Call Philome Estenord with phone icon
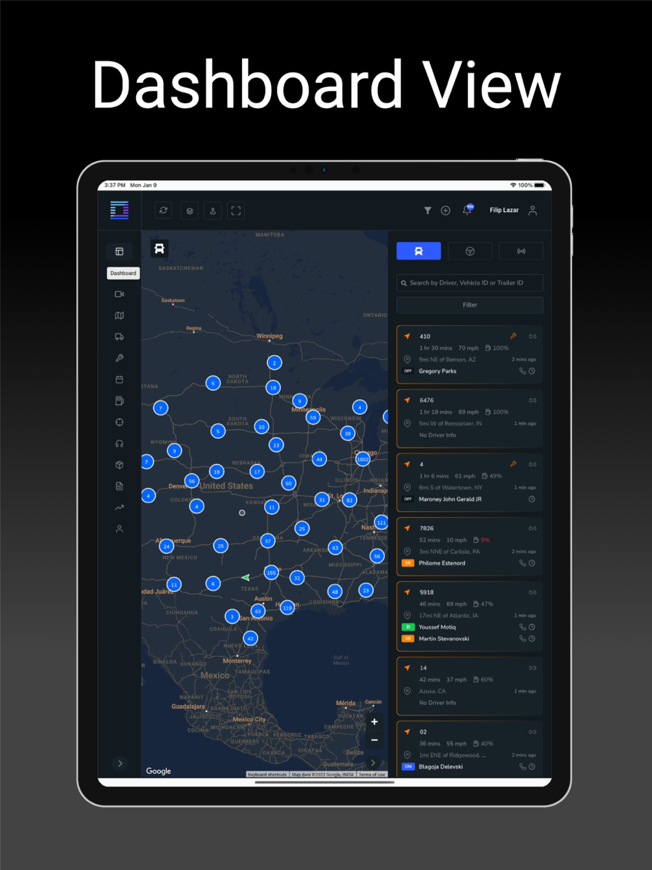 (522, 563)
